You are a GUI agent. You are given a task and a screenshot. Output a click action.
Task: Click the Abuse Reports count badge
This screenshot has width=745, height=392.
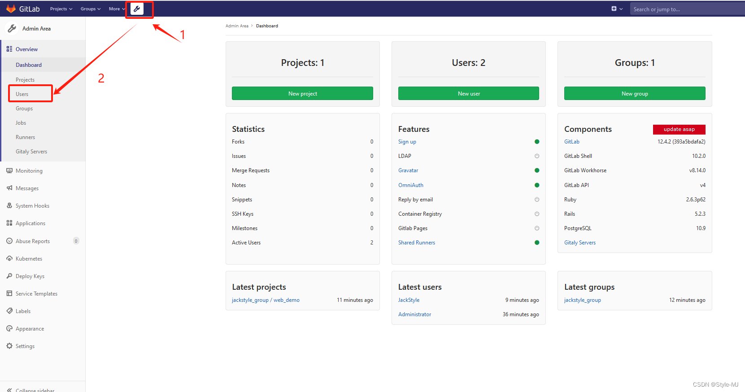(76, 241)
